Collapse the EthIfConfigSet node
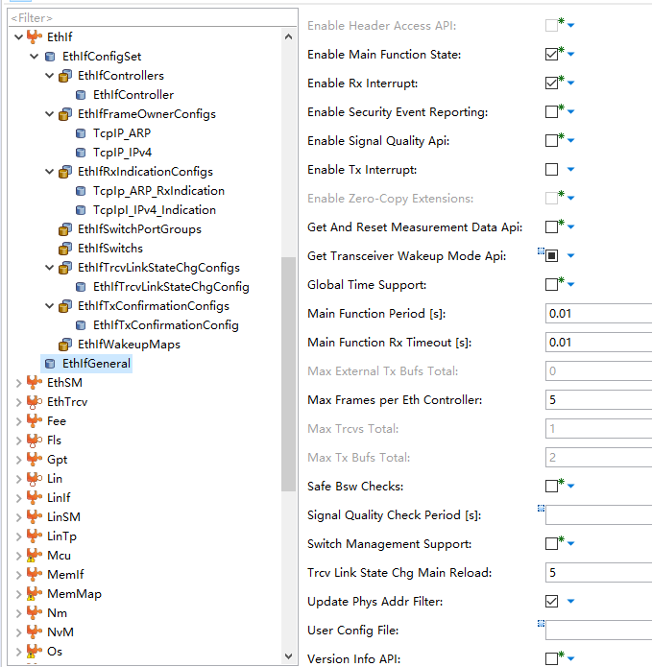This screenshot has height=667, width=652. pos(34,57)
